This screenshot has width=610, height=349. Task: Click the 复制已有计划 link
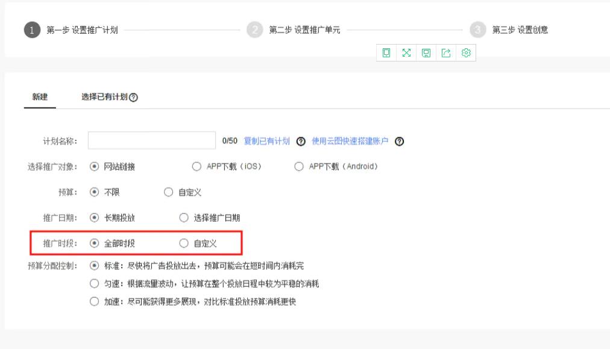click(x=266, y=140)
